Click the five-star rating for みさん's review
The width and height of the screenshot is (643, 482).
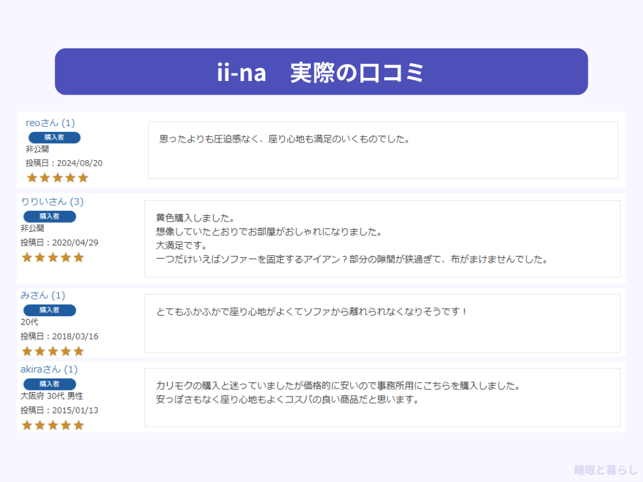click(53, 351)
